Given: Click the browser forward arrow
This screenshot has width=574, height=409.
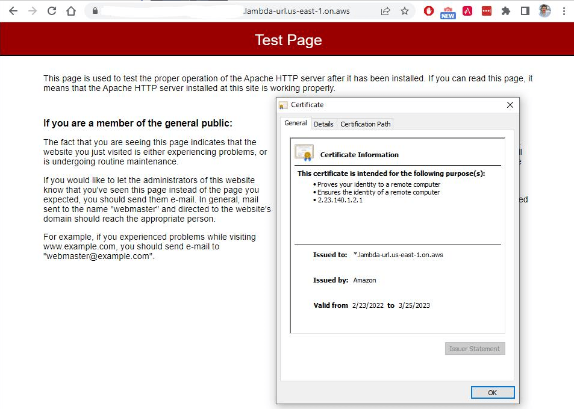Looking at the screenshot, I should click(x=33, y=11).
